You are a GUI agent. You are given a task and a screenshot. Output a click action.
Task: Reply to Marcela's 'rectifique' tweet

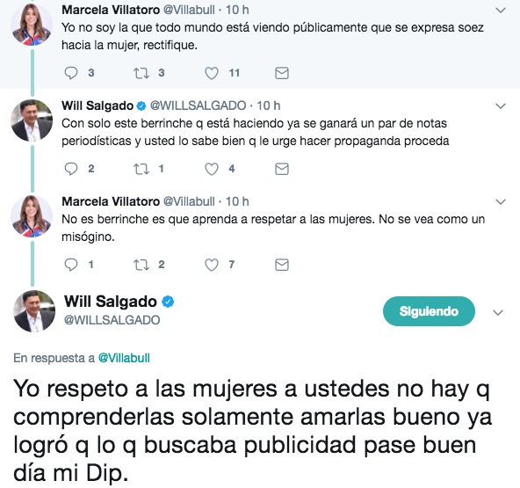70,73
